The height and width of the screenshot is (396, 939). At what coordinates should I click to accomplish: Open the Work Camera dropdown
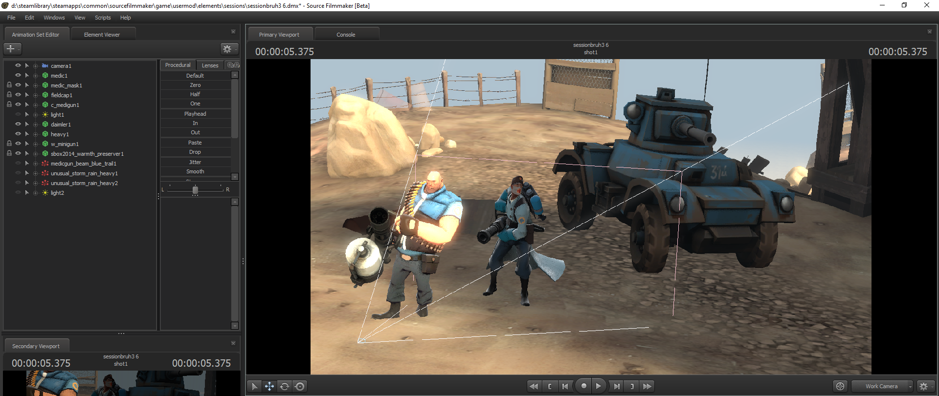883,386
